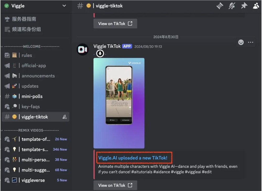Click the signpost icon for 服务器指南
This screenshot has height=191, width=262.
click(x=7, y=19)
